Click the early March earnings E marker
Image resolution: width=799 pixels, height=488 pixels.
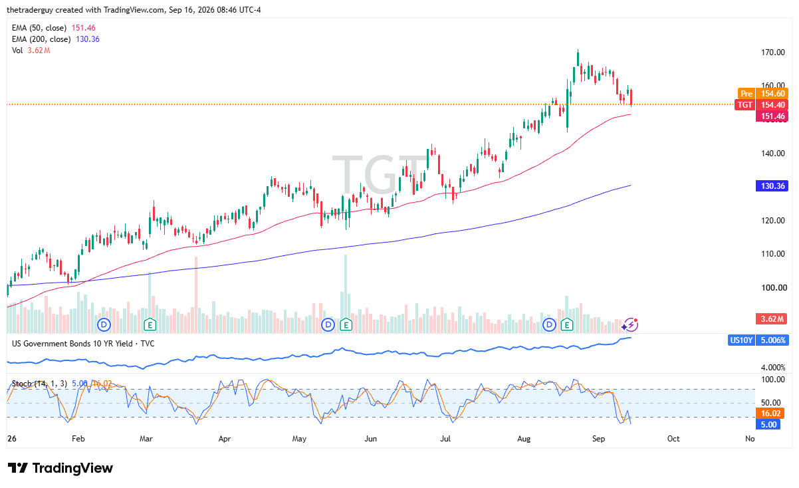150,324
